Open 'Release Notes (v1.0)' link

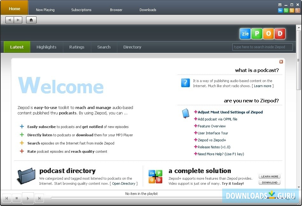coord(214,147)
